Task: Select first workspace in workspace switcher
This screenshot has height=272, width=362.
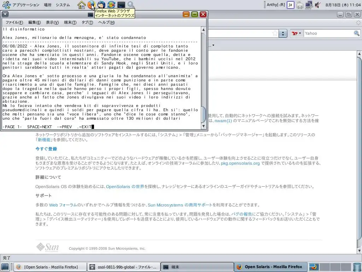Action: coord(314,267)
